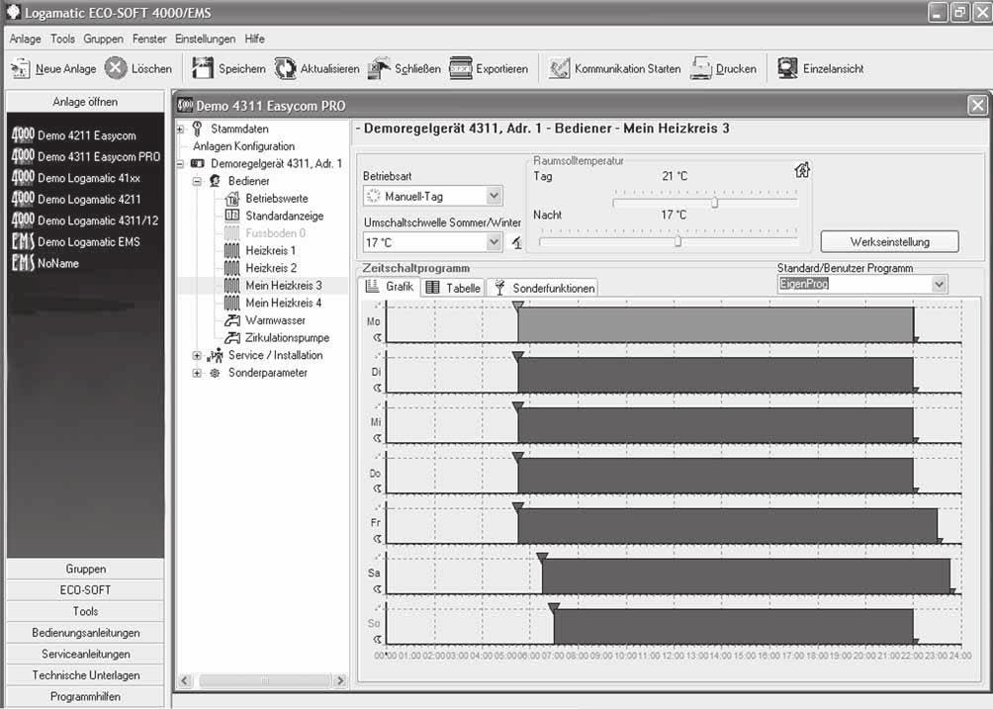Open the EigenProg program dropdown
The image size is (993, 709).
[x=939, y=284]
